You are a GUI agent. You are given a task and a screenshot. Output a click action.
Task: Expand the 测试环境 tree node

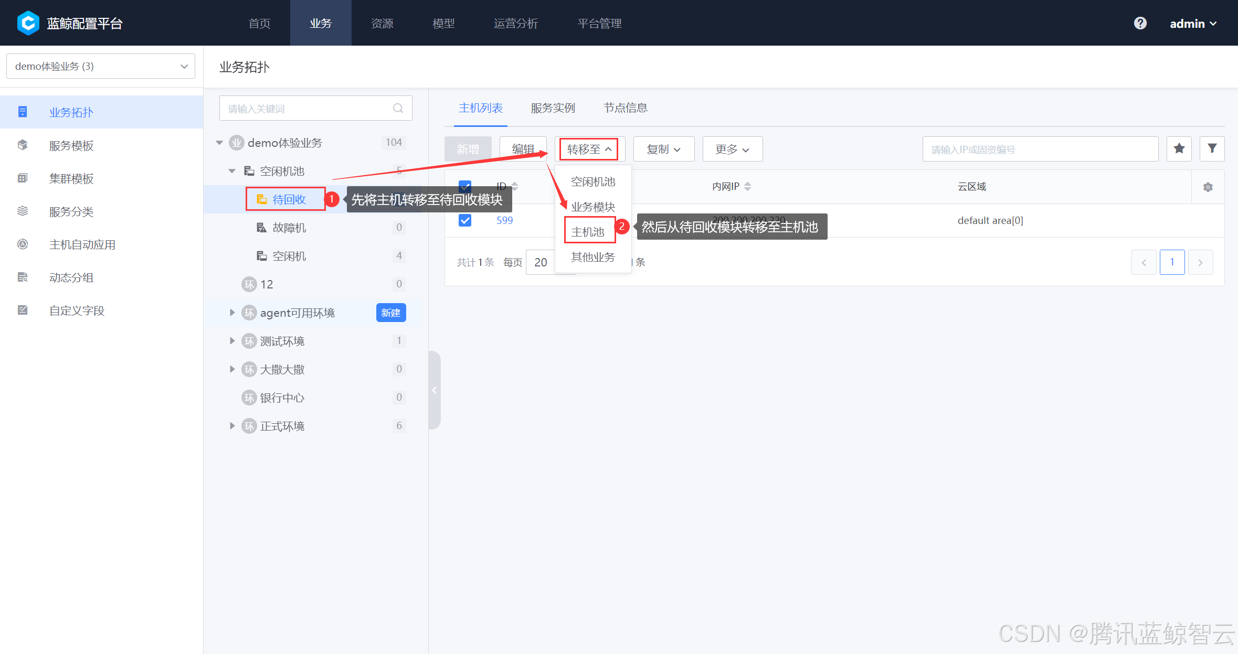[x=232, y=341]
